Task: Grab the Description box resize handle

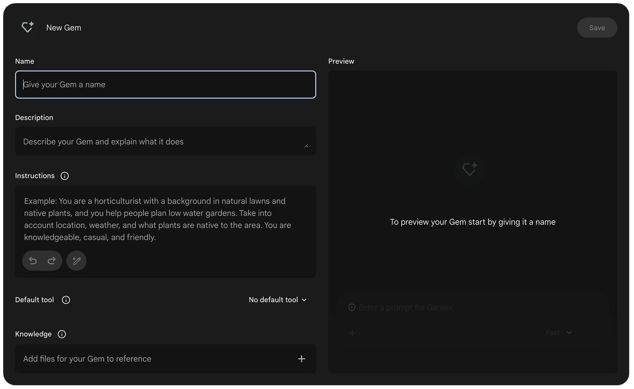Action: point(306,146)
